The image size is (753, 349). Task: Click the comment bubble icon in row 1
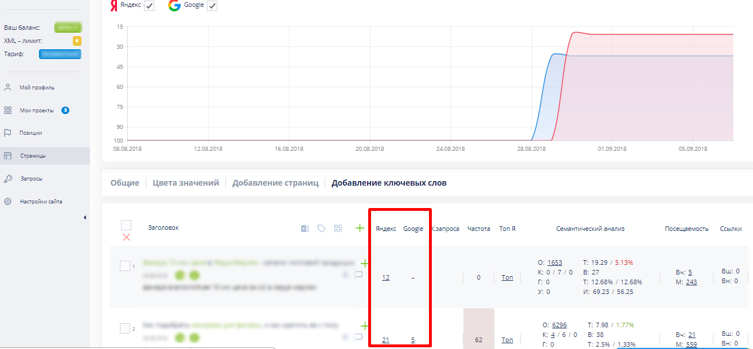coord(359,275)
